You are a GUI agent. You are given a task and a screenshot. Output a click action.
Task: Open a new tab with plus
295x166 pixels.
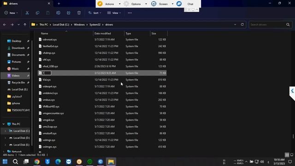point(59,4)
